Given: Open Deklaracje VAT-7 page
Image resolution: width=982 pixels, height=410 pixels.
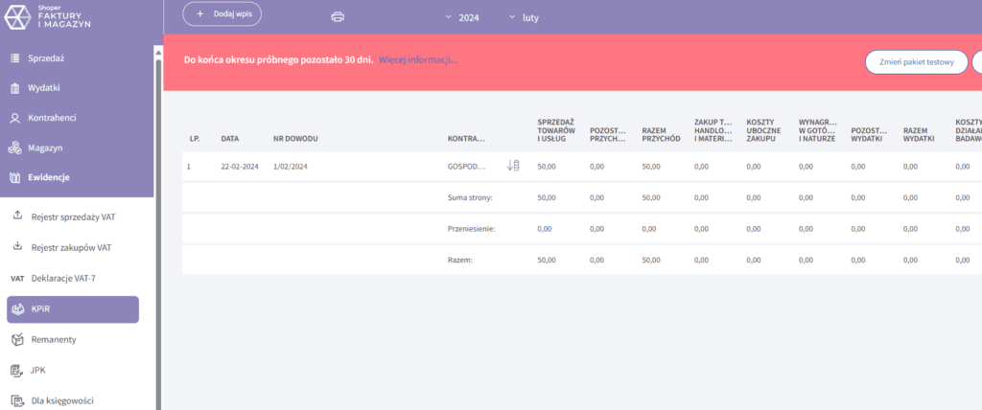Looking at the screenshot, I should click(x=64, y=278).
